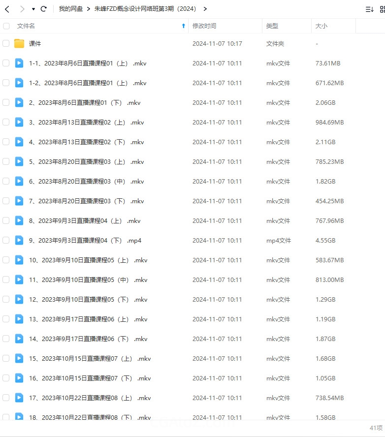
Task: Tick checkbox for 12、2023年9月10日直播课程05（下）
Action: tap(6, 299)
